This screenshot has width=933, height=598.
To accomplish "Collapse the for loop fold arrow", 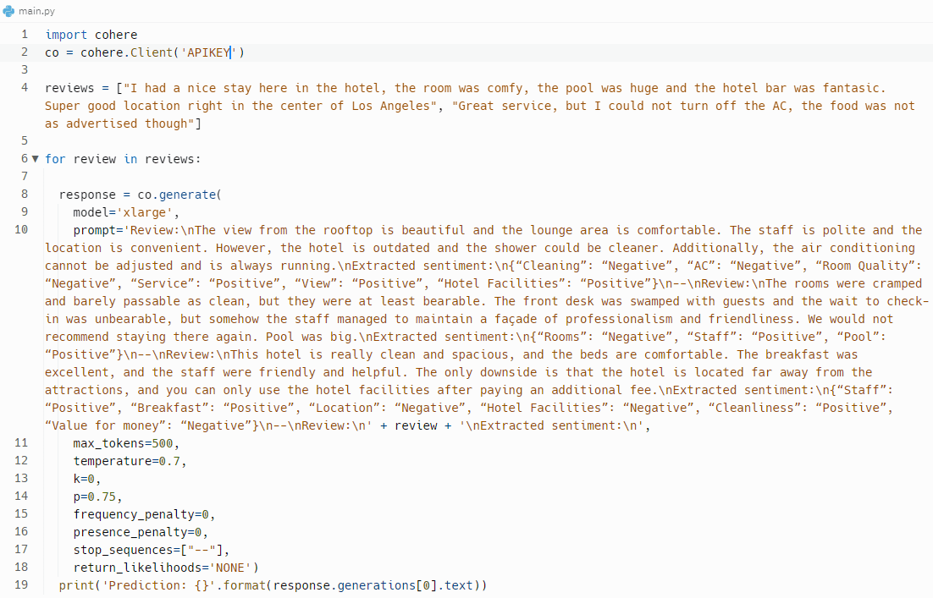I will pos(35,159).
